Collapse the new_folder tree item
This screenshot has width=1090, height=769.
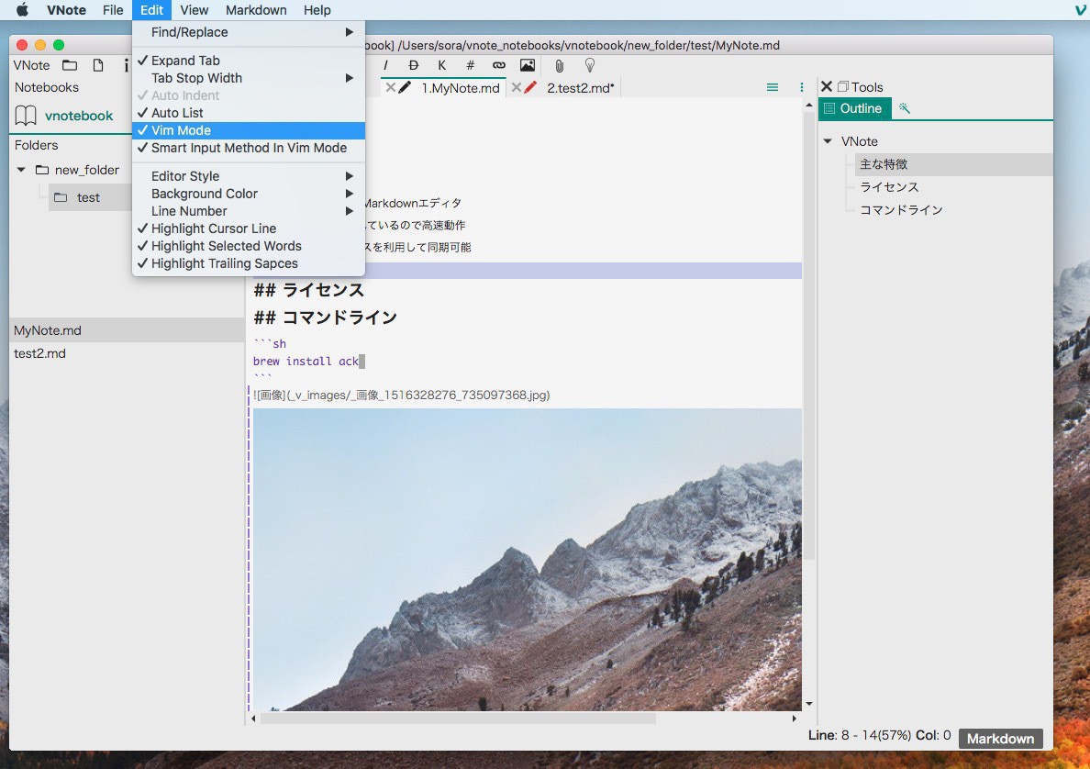coord(22,170)
